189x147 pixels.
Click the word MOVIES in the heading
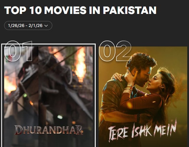click(65, 10)
